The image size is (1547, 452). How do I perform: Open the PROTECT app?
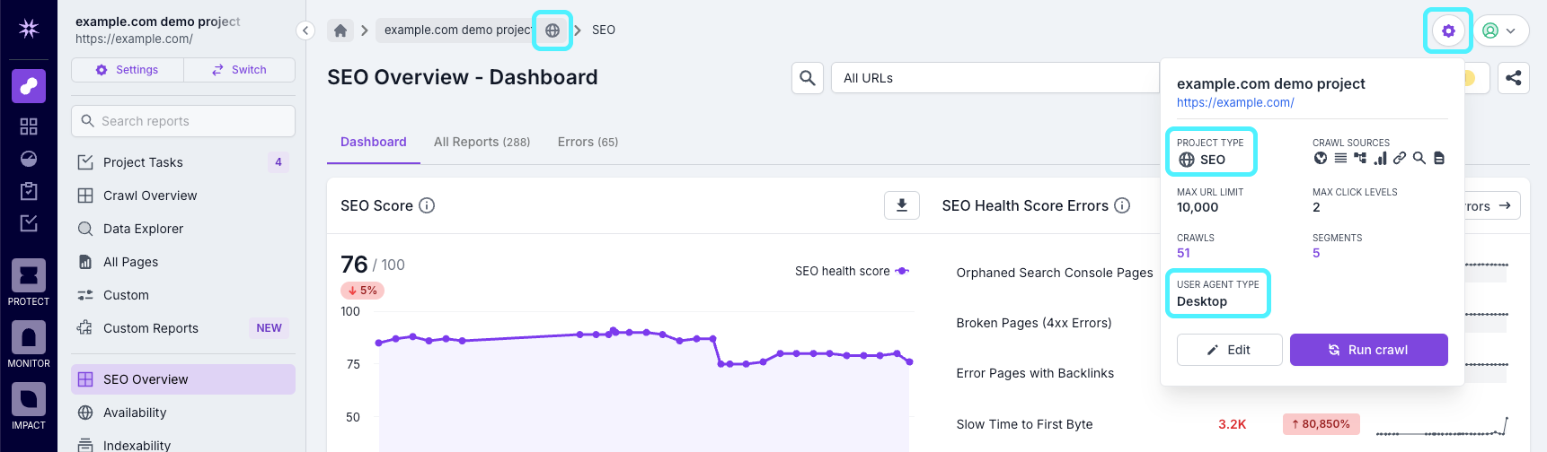[29, 282]
